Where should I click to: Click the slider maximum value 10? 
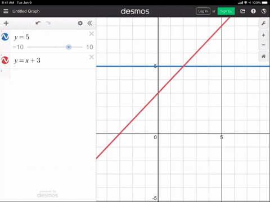tap(89, 47)
